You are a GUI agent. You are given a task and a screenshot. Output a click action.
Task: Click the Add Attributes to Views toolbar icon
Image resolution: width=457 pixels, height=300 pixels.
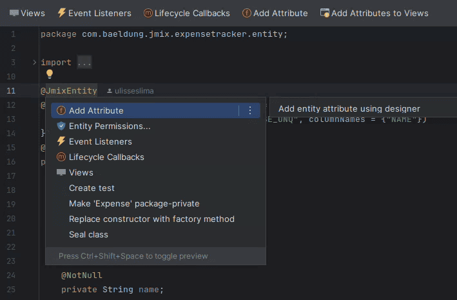pyautogui.click(x=325, y=13)
